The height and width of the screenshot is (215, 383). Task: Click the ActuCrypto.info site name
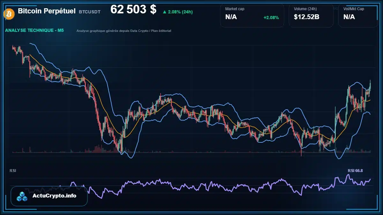[54, 196]
